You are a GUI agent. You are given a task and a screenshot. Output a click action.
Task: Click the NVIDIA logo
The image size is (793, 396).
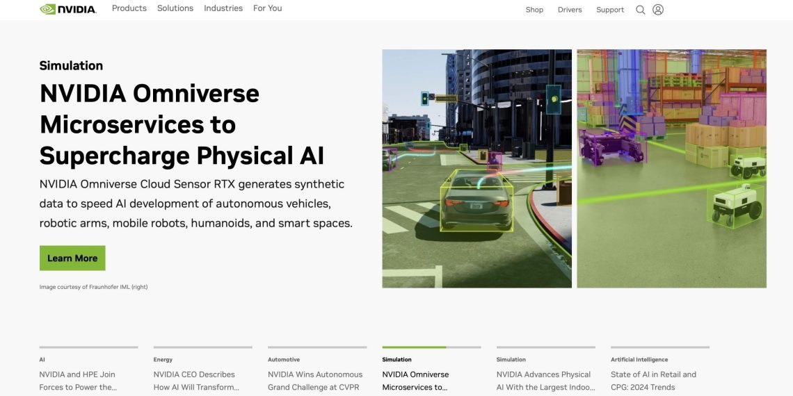point(68,9)
